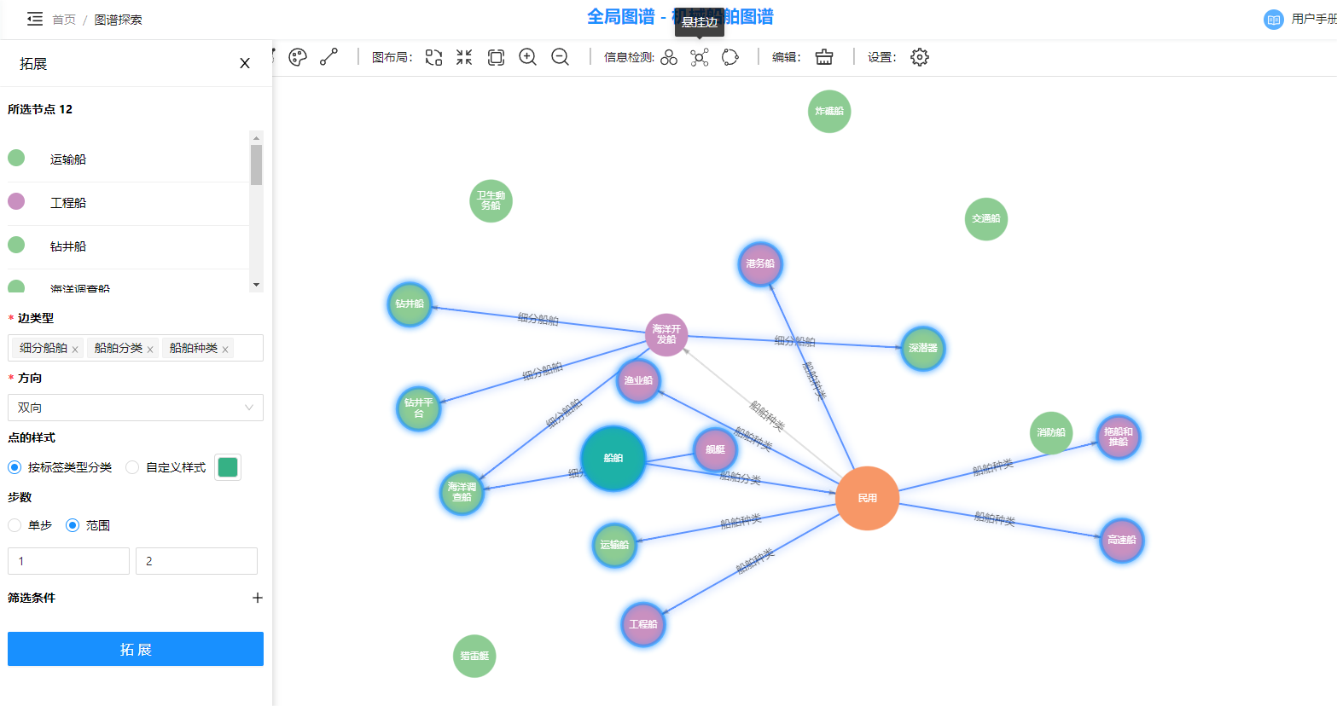Click the clear canvas broom icon
This screenshot has height=706, width=1337.
[824, 57]
